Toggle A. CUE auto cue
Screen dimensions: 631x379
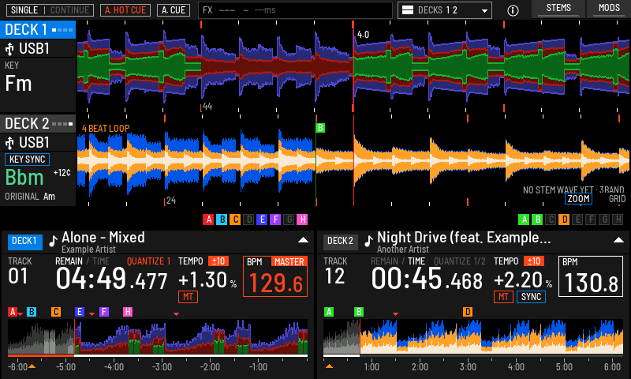[x=174, y=10]
